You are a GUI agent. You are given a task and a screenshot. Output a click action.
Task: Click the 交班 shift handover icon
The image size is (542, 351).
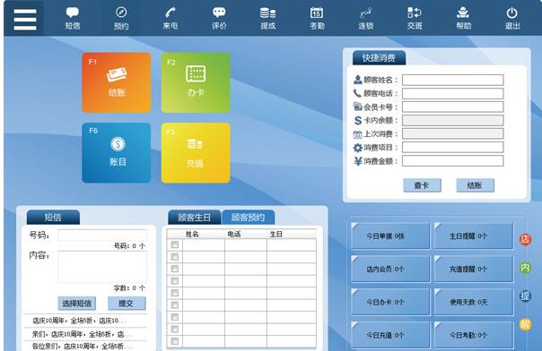[x=415, y=18]
